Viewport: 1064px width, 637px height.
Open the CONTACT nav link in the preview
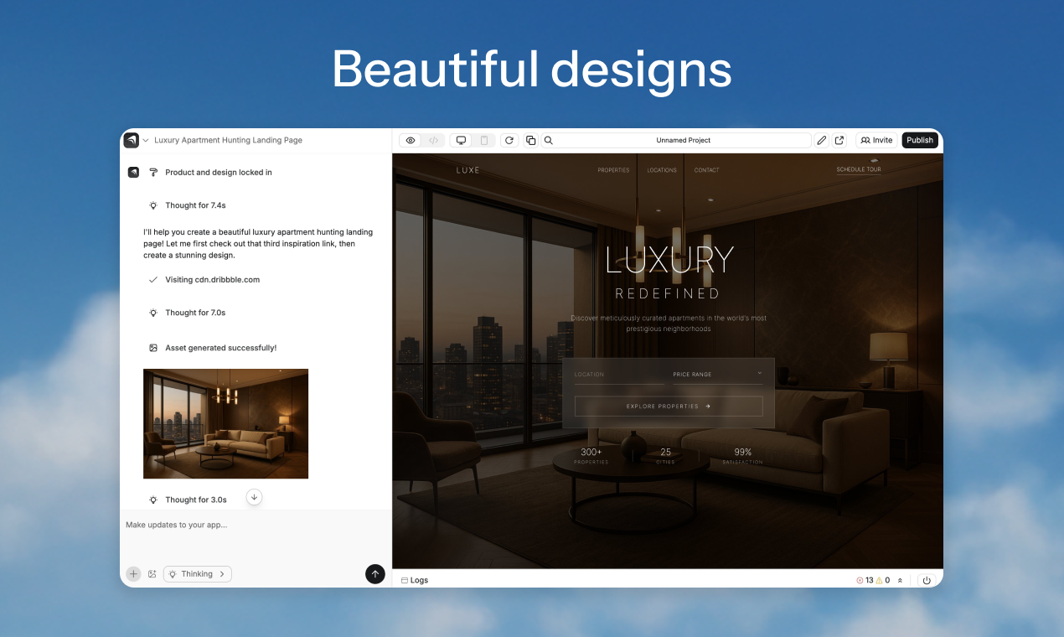point(707,170)
